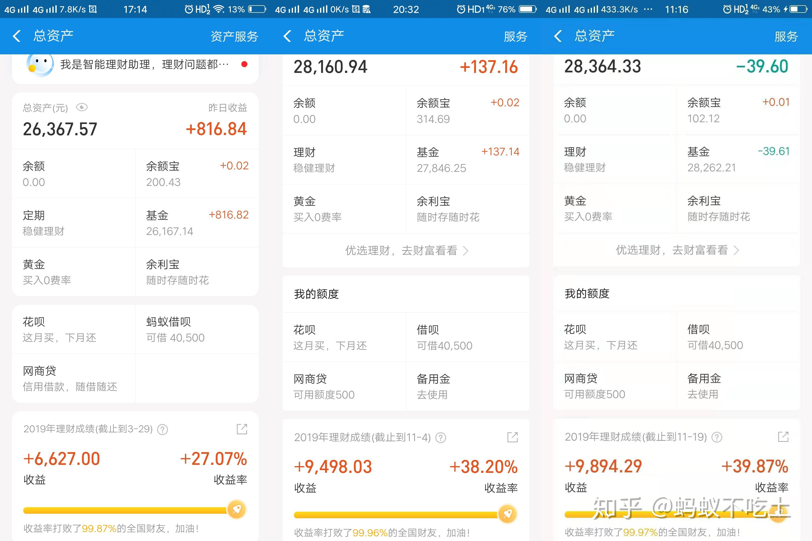Click rocket marker on middle progress bar
The width and height of the screenshot is (812, 541).
click(507, 514)
